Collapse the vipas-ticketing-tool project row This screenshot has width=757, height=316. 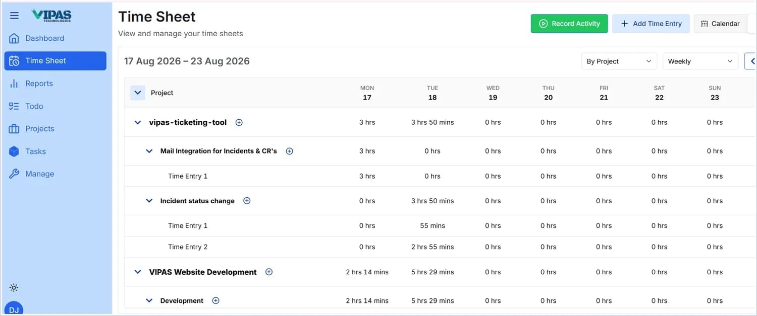click(x=138, y=122)
